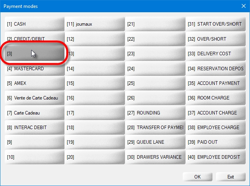The height and width of the screenshot is (186, 250).
Task: Choose DELIVERY COST payment mode
Action: (x=215, y=54)
